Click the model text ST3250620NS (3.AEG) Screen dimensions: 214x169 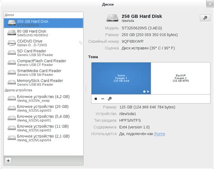pos(142,28)
